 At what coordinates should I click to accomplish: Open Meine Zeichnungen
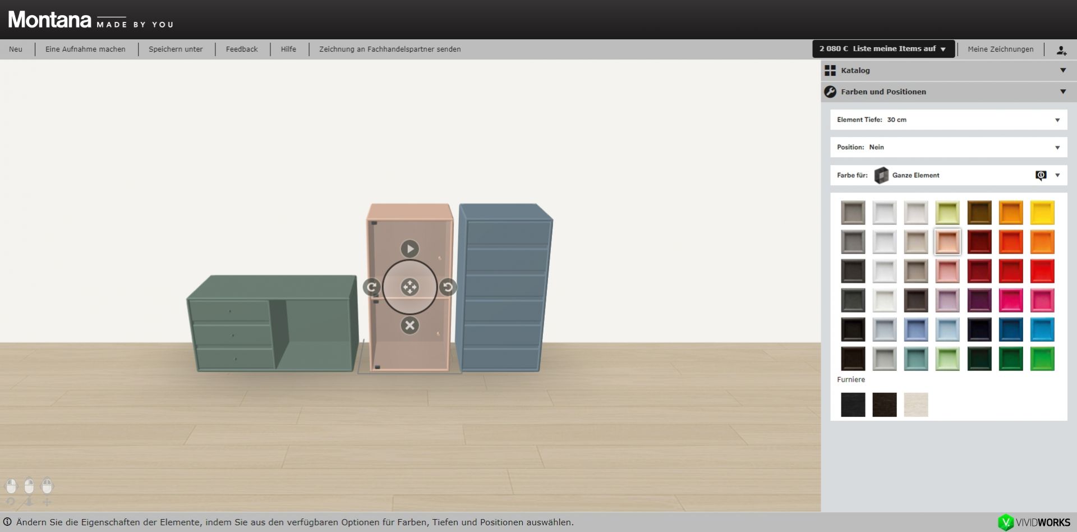pyautogui.click(x=1000, y=49)
